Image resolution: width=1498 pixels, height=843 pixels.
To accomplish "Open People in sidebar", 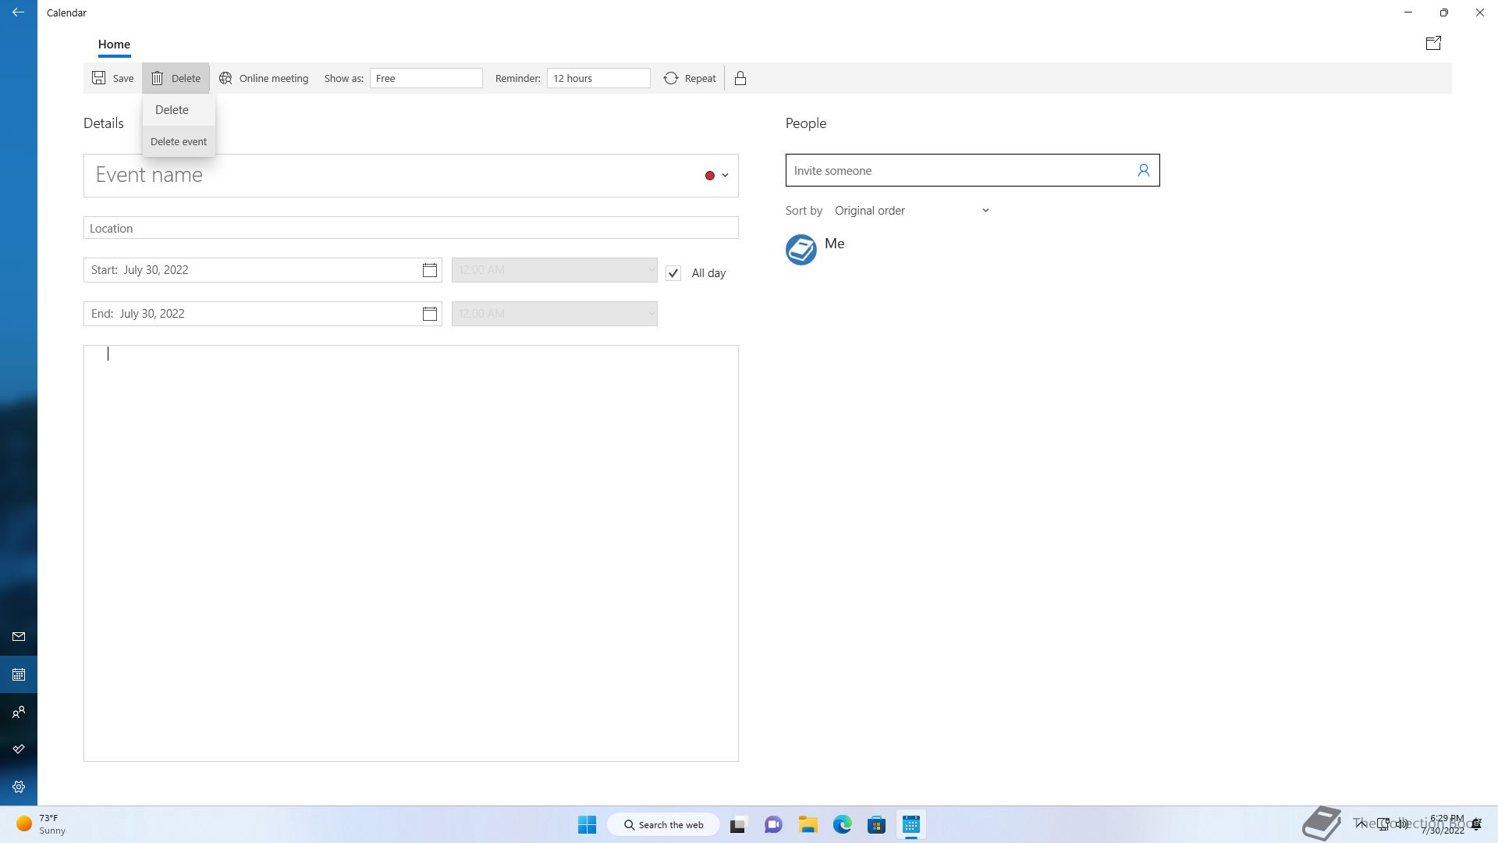I will pyautogui.click(x=19, y=712).
